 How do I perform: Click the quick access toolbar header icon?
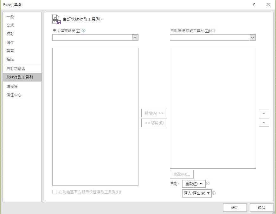56,19
